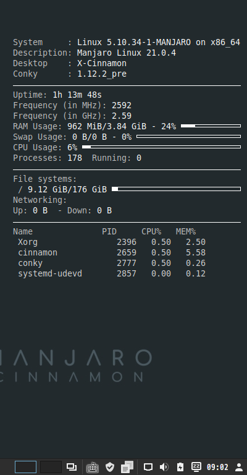
Task: Click the MEM% column header
Action: point(186,231)
